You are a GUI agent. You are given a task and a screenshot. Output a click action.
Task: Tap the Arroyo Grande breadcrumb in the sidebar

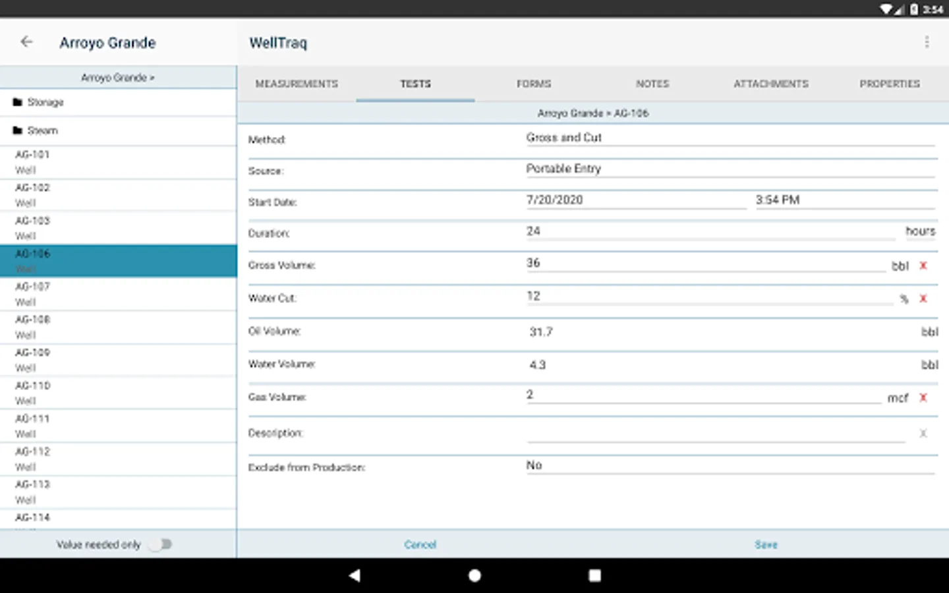118,78
